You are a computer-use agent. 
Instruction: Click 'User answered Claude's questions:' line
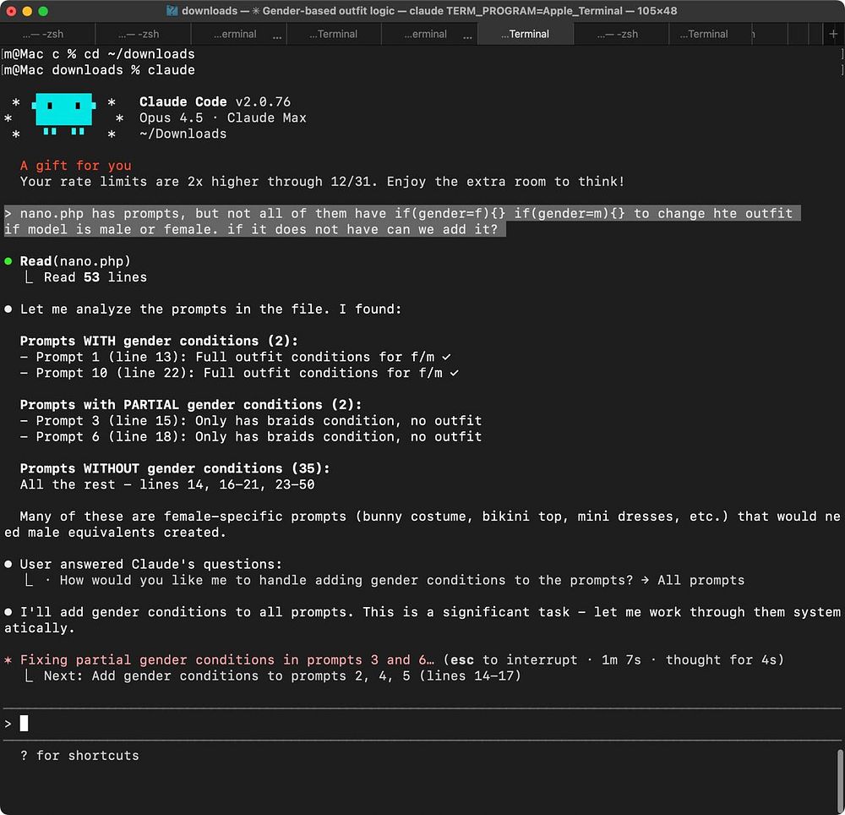pyautogui.click(x=151, y=565)
